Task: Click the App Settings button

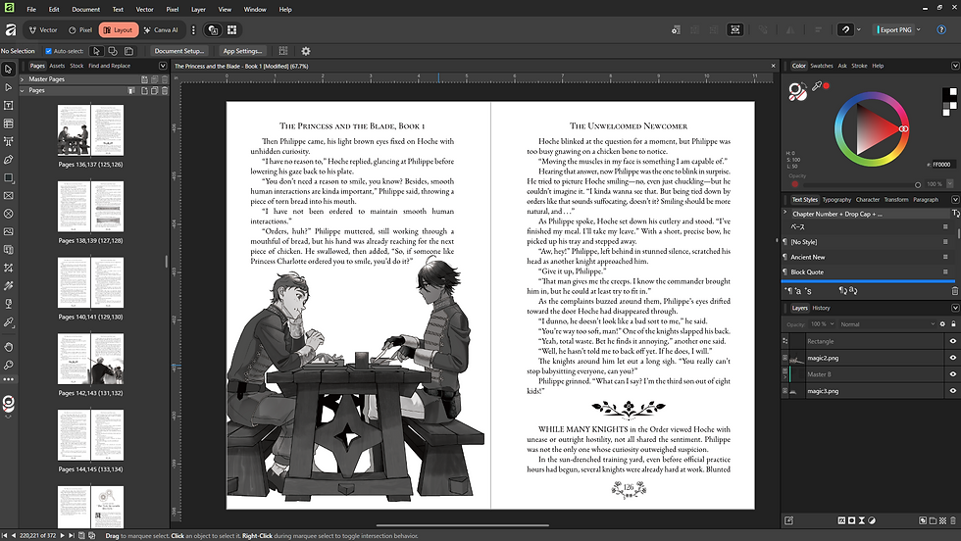Action: click(x=242, y=51)
